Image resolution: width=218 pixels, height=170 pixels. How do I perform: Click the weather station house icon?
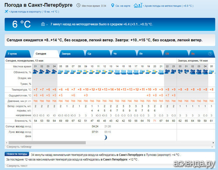(138, 6)
